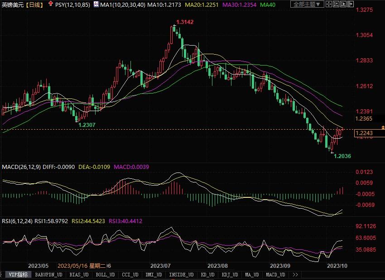
Task: Click the plus marker at 1.3142 peak
Action: [173, 27]
